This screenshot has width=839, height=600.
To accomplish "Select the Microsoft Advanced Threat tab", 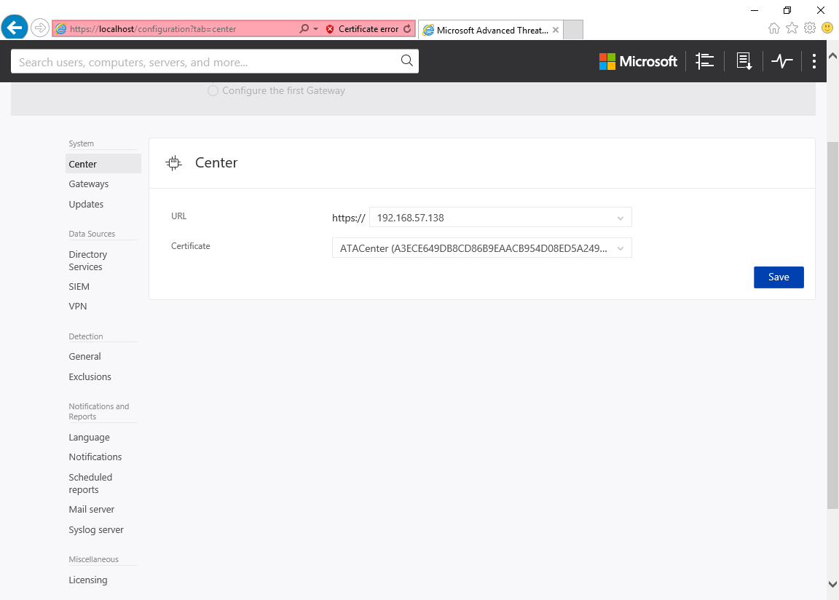I will 489,30.
